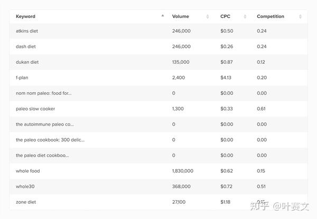317x219 pixels.
Task: Click the Volume column header label
Action: pos(181,16)
